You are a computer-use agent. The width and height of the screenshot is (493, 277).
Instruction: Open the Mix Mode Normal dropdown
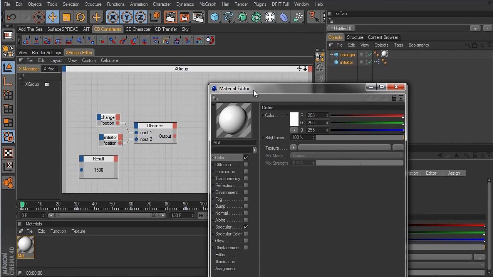coord(347,155)
